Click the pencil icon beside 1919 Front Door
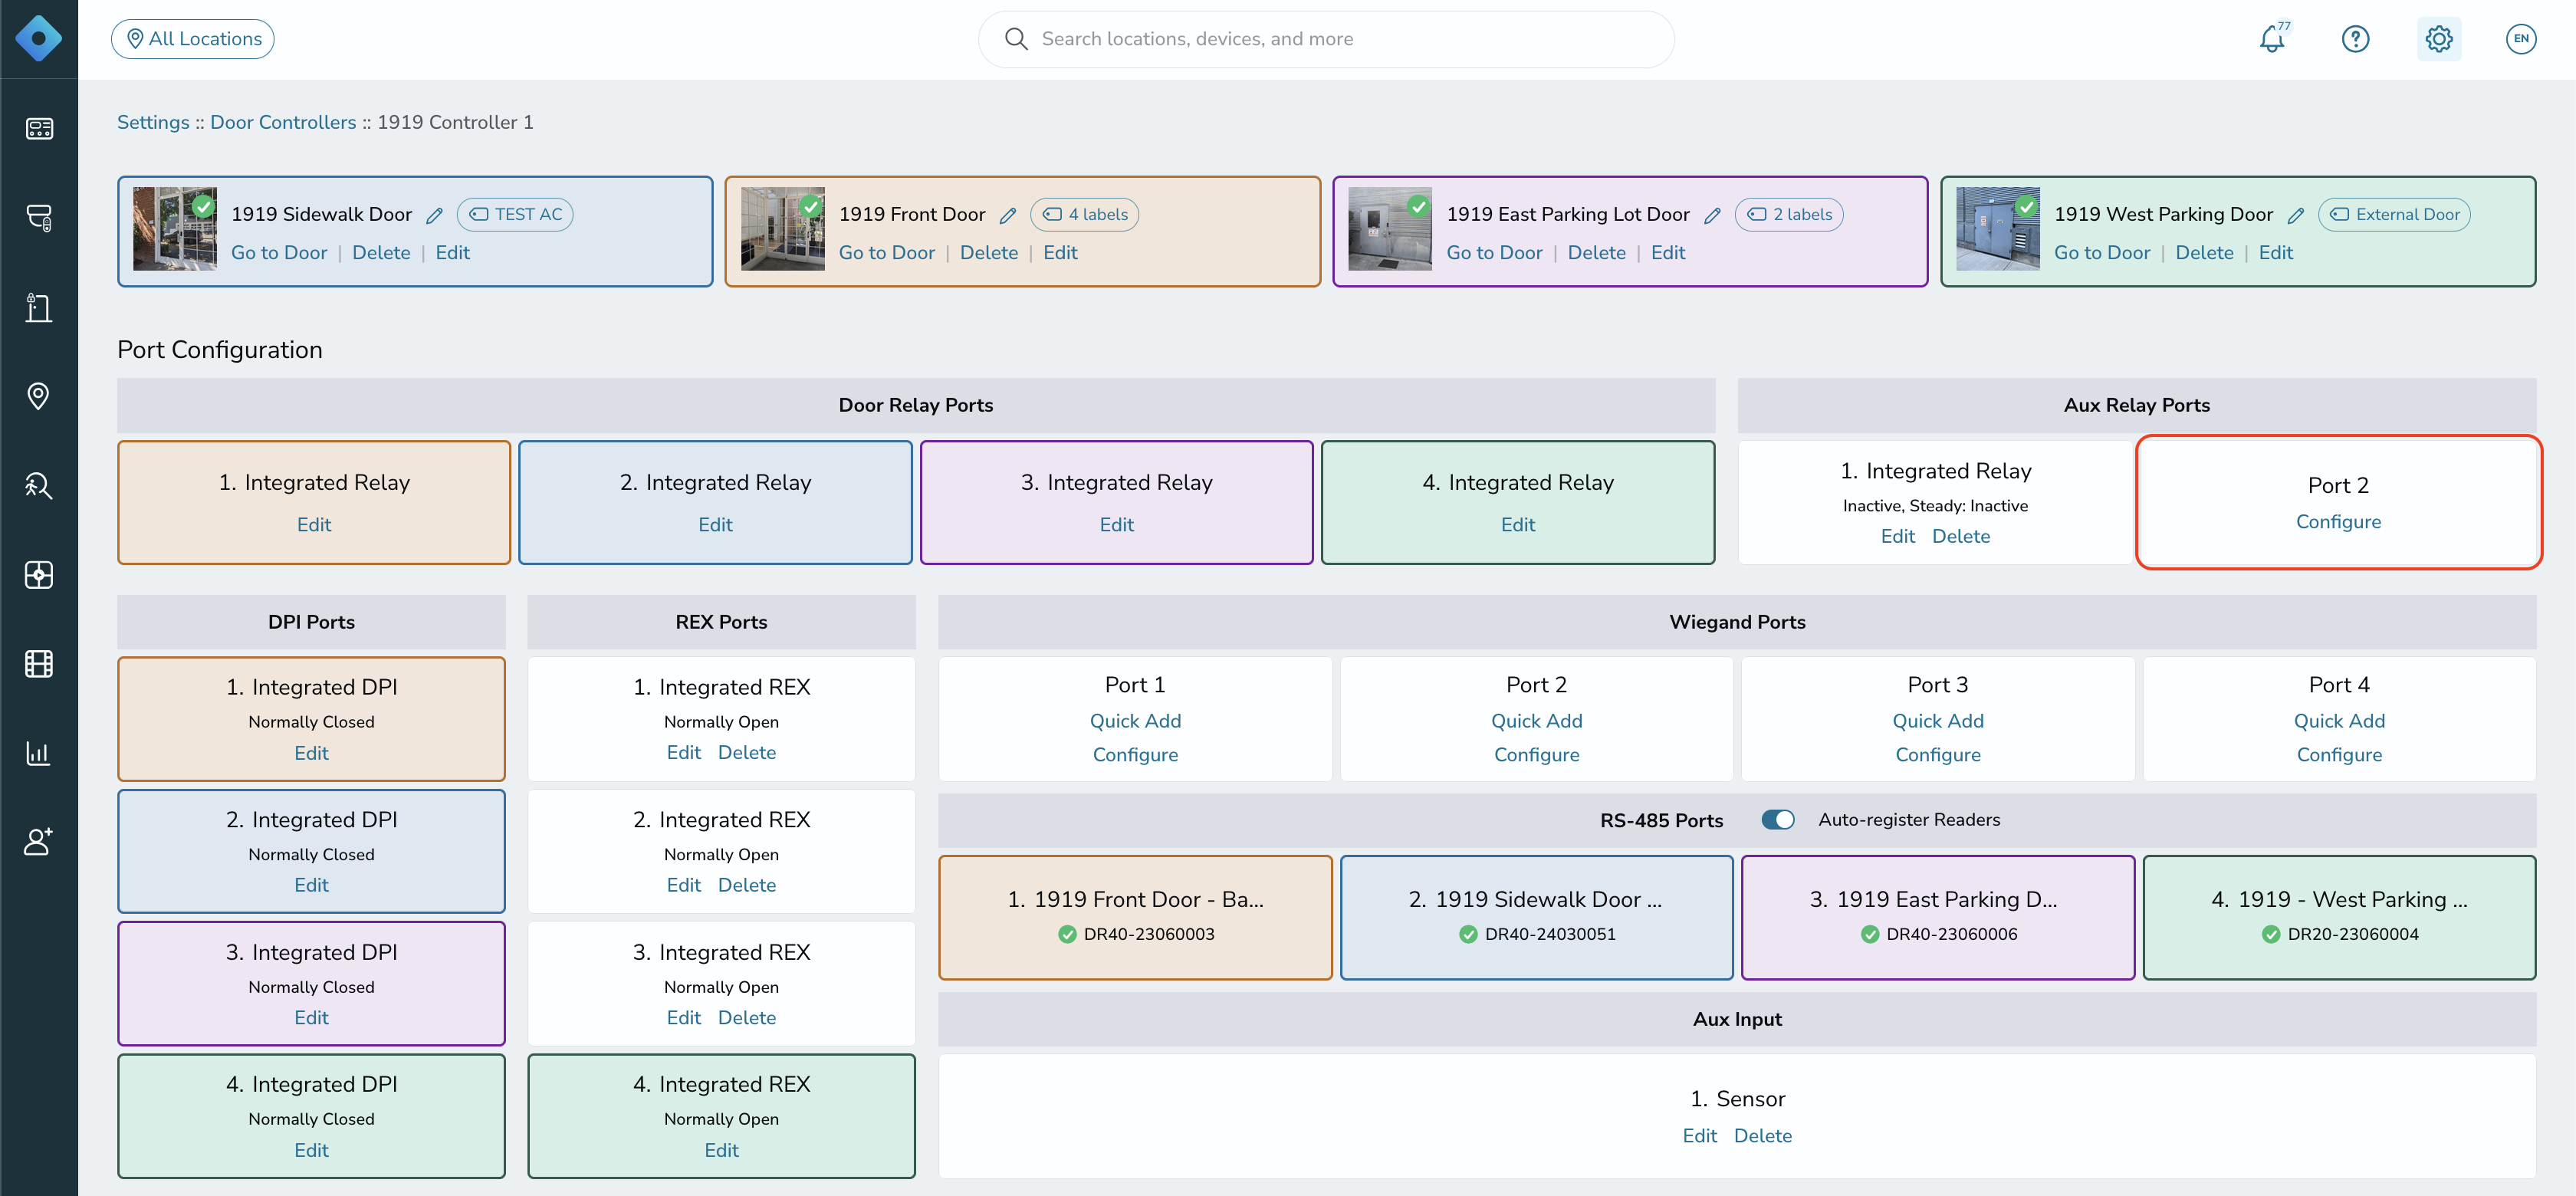Viewport: 2576px width, 1196px height. [x=1008, y=215]
